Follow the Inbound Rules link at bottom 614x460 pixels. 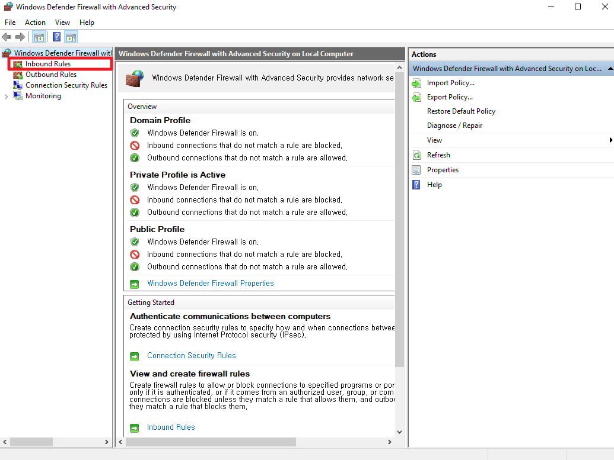(x=171, y=427)
